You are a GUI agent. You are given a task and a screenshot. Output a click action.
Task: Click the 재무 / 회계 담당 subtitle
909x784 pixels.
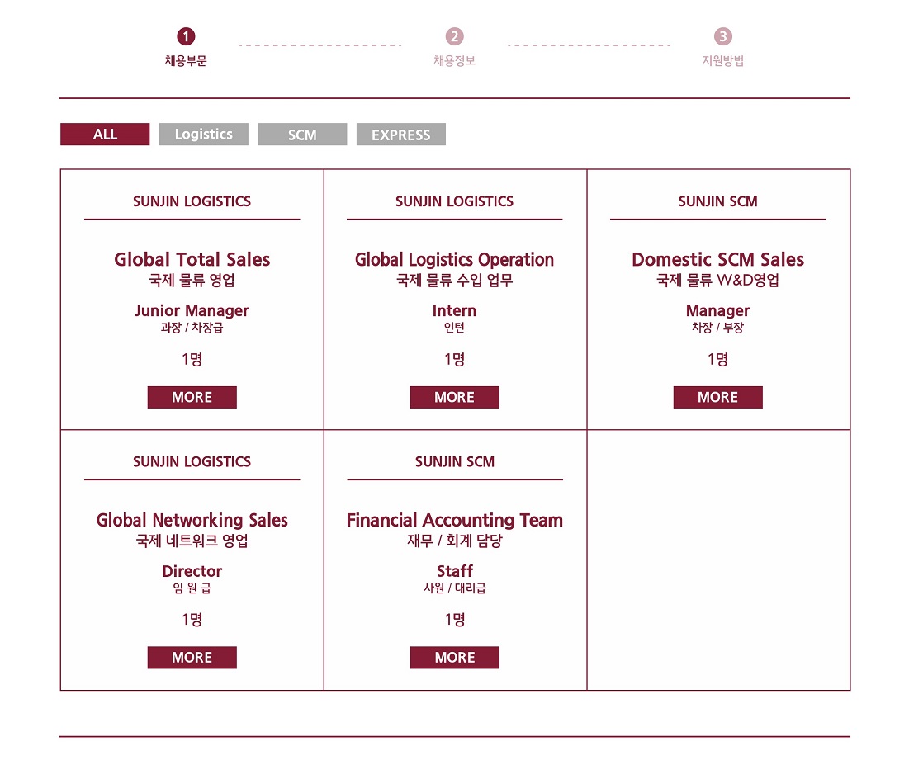tap(454, 541)
